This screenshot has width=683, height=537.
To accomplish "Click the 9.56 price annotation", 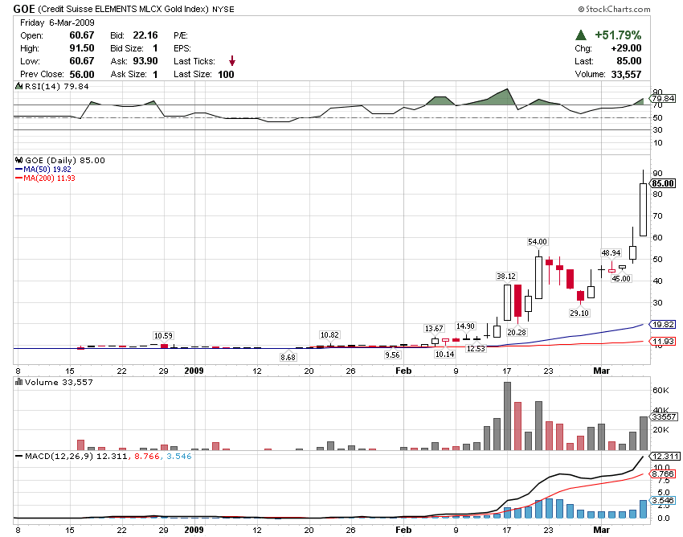I will (392, 355).
